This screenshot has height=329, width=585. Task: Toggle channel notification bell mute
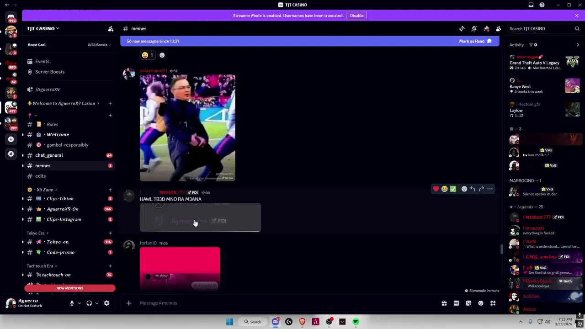point(474,28)
